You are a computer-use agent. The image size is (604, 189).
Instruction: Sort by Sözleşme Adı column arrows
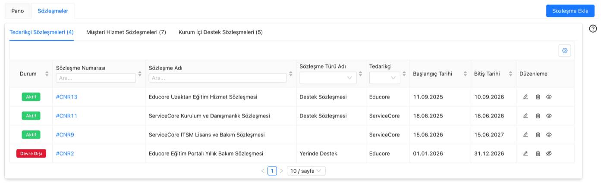coord(291,74)
